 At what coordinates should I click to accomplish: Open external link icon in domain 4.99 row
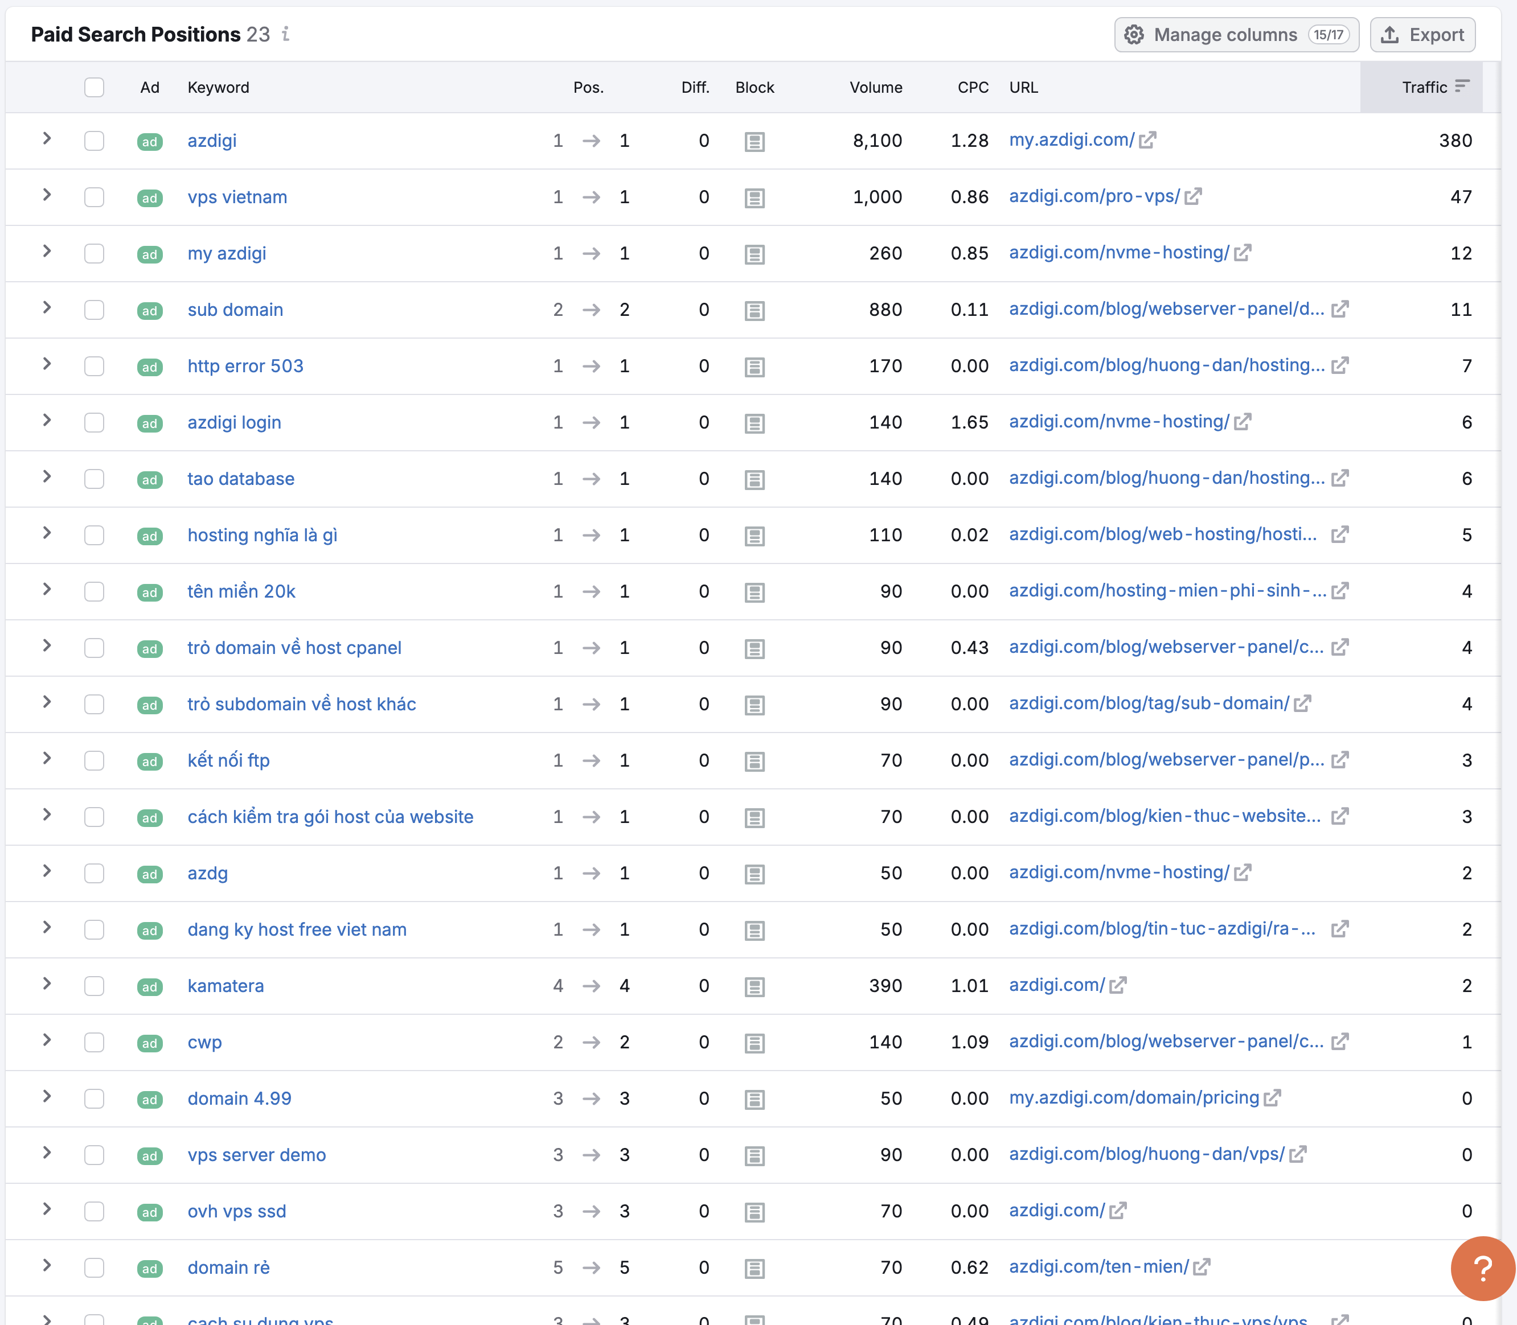coord(1272,1098)
